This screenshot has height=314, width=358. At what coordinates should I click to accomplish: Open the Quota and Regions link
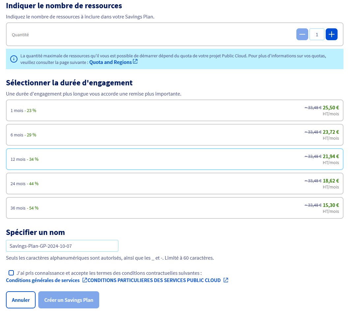110,62
